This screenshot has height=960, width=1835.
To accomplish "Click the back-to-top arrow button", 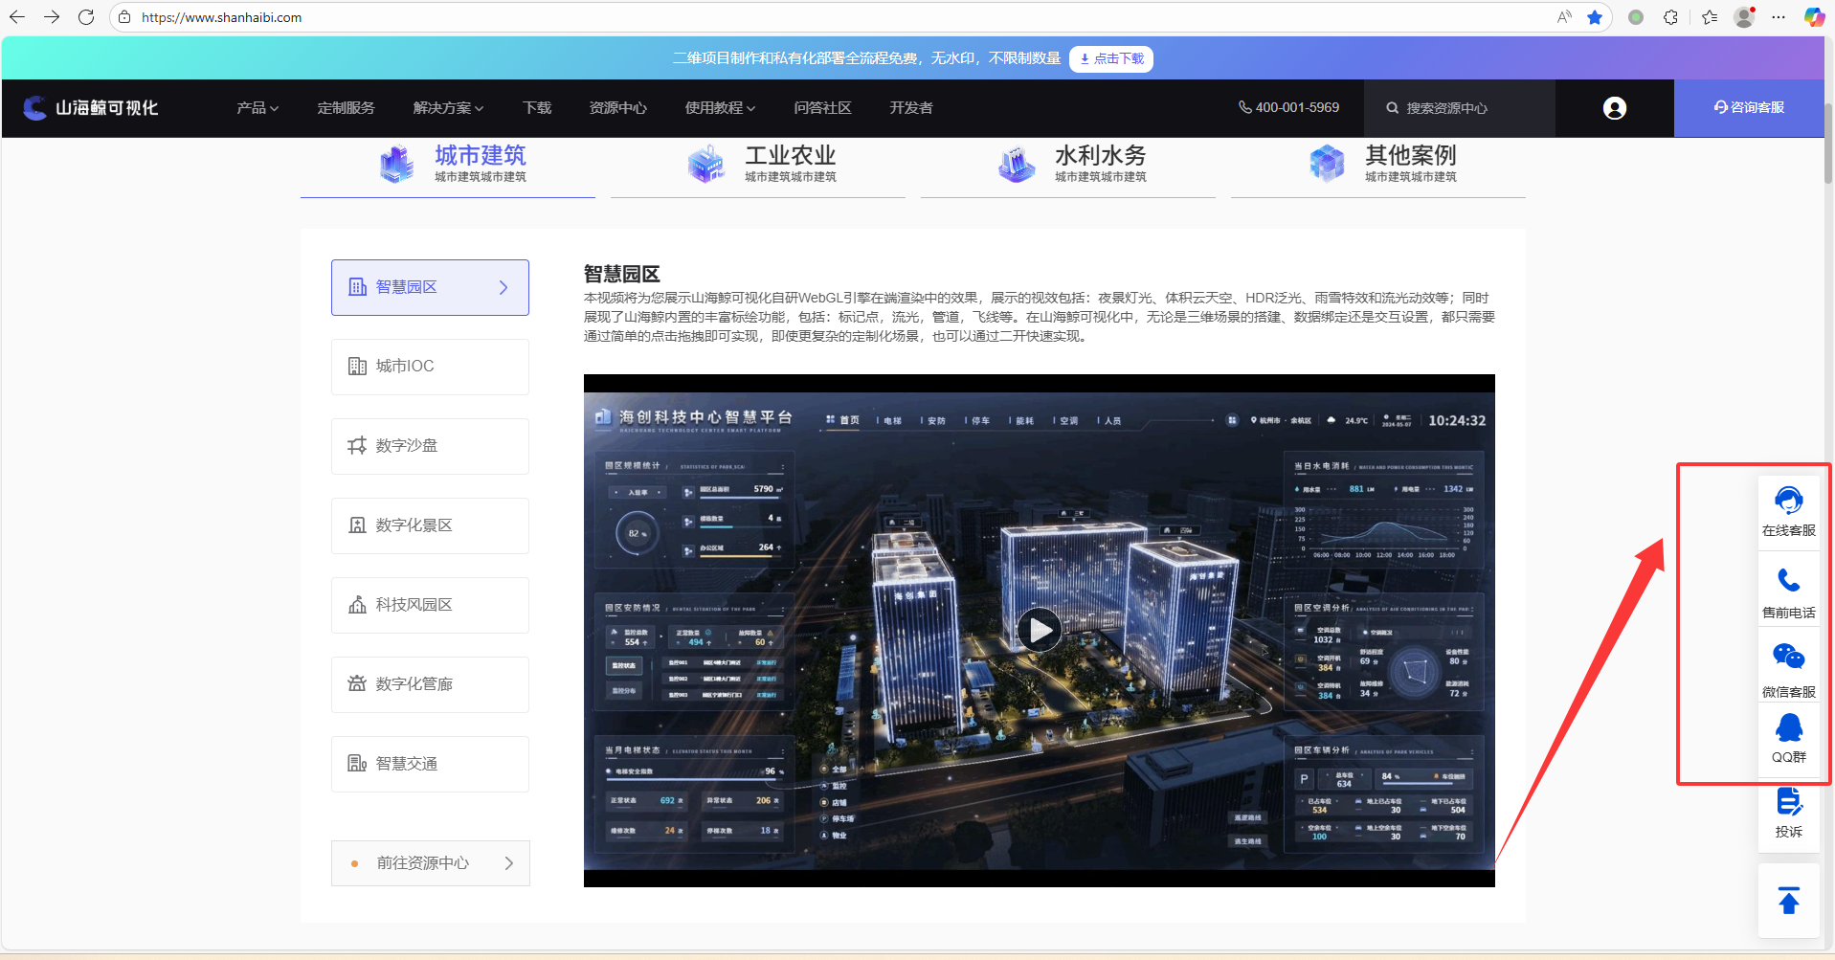I will click(x=1788, y=901).
